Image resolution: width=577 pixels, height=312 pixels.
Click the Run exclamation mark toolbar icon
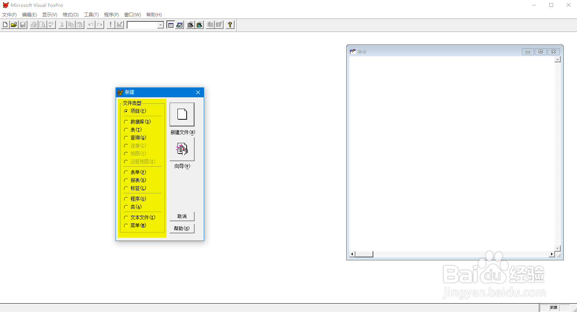point(111,25)
